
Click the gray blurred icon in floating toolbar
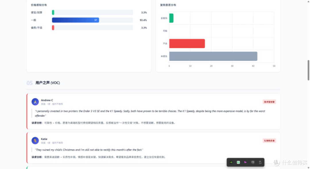tap(253, 162)
